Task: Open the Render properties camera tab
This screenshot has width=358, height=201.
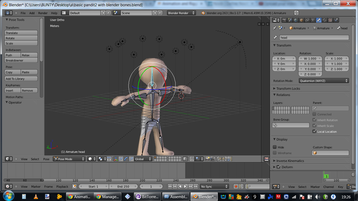Action: (284, 20)
